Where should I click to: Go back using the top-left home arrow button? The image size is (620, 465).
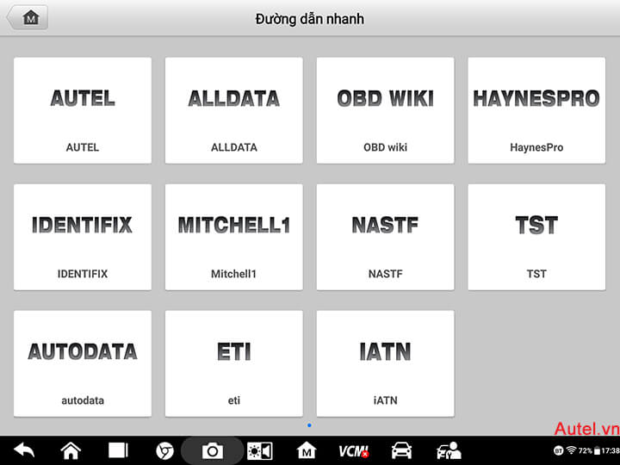coord(28,18)
